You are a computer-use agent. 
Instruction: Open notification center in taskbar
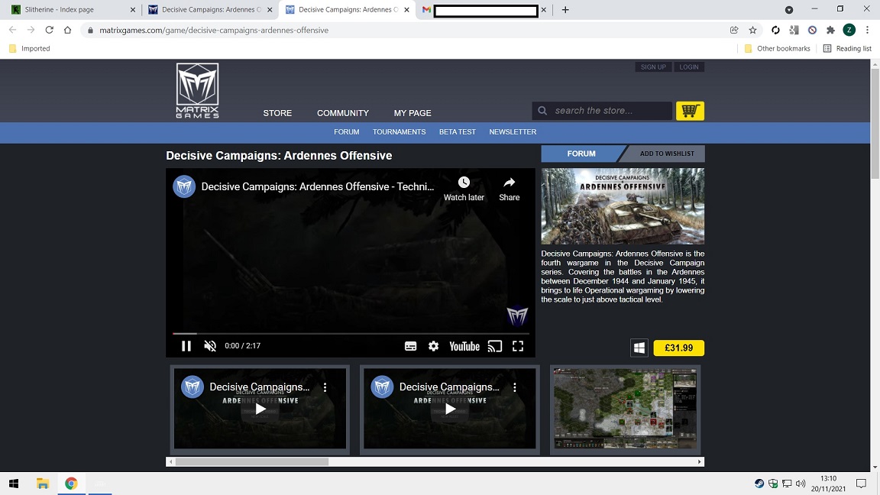click(862, 484)
